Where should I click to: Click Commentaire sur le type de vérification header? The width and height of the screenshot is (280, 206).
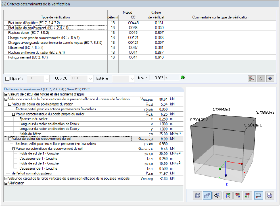pyautogui.click(x=220, y=15)
